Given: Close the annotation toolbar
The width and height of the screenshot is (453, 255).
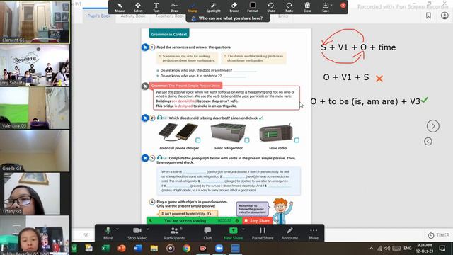Looking at the screenshot, I should [343, 5].
